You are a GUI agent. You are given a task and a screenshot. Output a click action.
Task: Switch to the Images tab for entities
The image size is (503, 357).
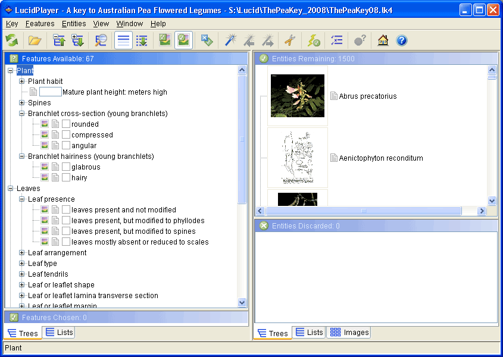click(x=349, y=333)
